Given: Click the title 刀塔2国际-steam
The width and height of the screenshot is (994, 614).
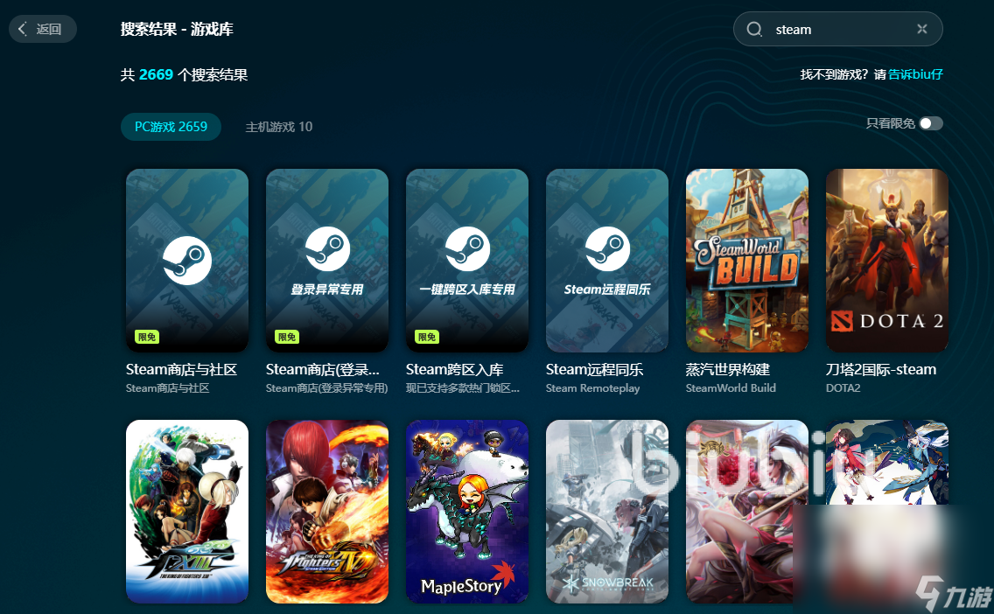Looking at the screenshot, I should point(881,369).
